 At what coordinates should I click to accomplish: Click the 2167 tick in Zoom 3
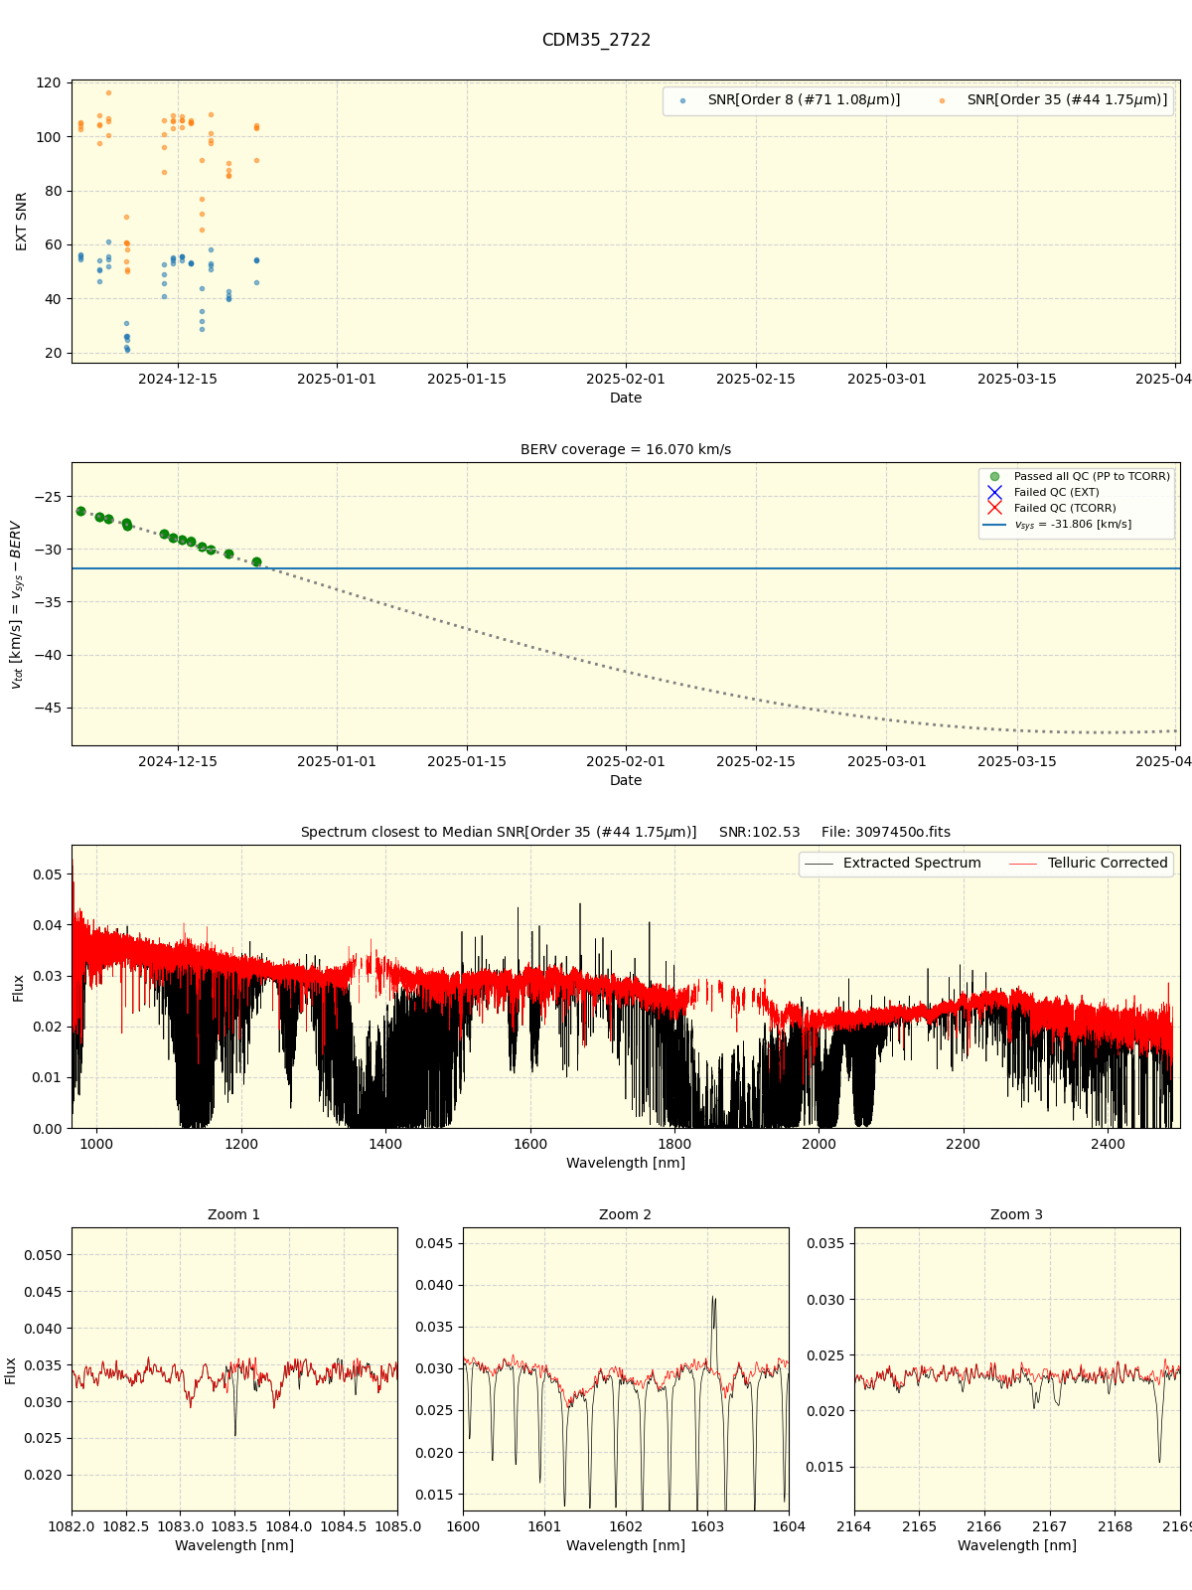(1050, 1526)
